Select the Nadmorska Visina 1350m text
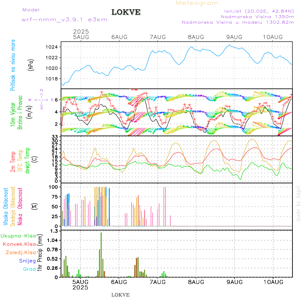 click(257, 16)
